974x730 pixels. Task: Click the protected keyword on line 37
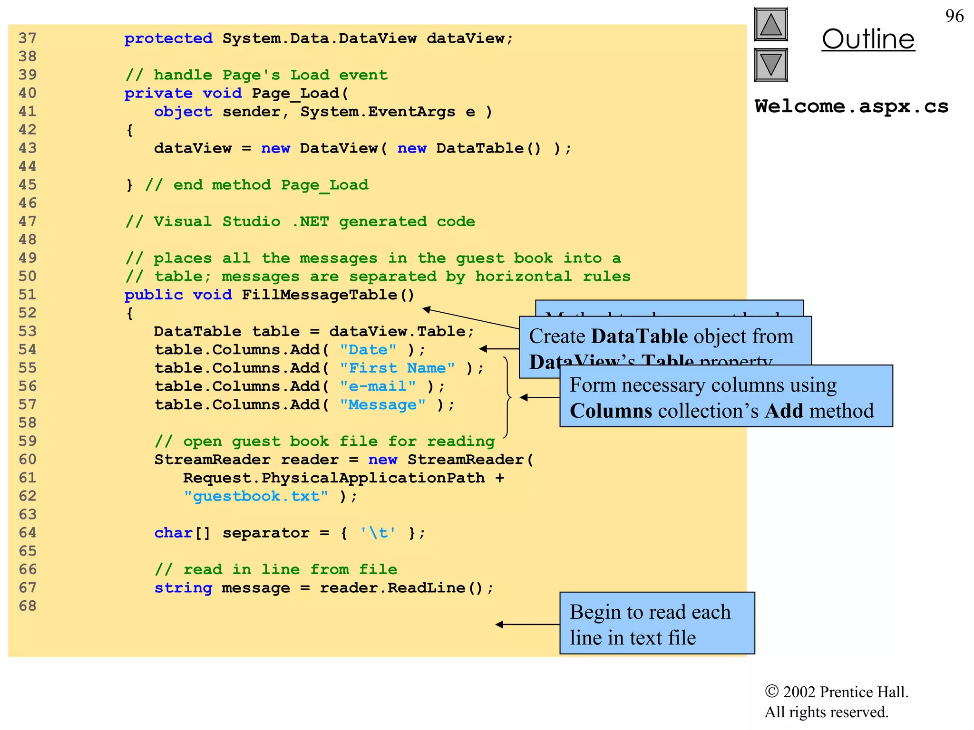coord(168,38)
